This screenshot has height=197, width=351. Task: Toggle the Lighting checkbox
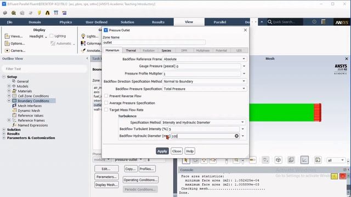[52, 36]
